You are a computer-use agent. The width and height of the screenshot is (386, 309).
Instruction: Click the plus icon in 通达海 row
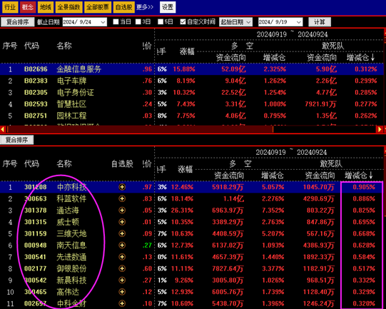pos(122,211)
